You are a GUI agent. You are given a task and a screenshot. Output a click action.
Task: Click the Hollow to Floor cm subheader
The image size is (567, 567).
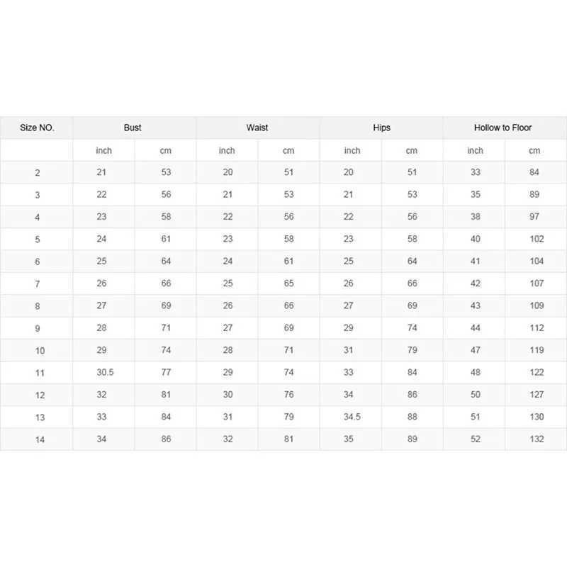pyautogui.click(x=534, y=150)
